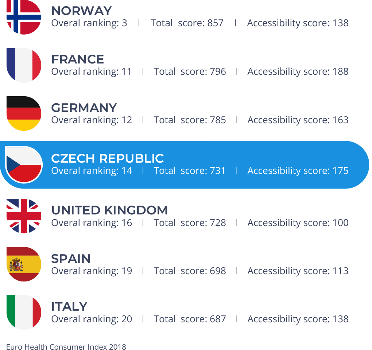
Task: Select the NORWAY country heading
Action: click(81, 11)
